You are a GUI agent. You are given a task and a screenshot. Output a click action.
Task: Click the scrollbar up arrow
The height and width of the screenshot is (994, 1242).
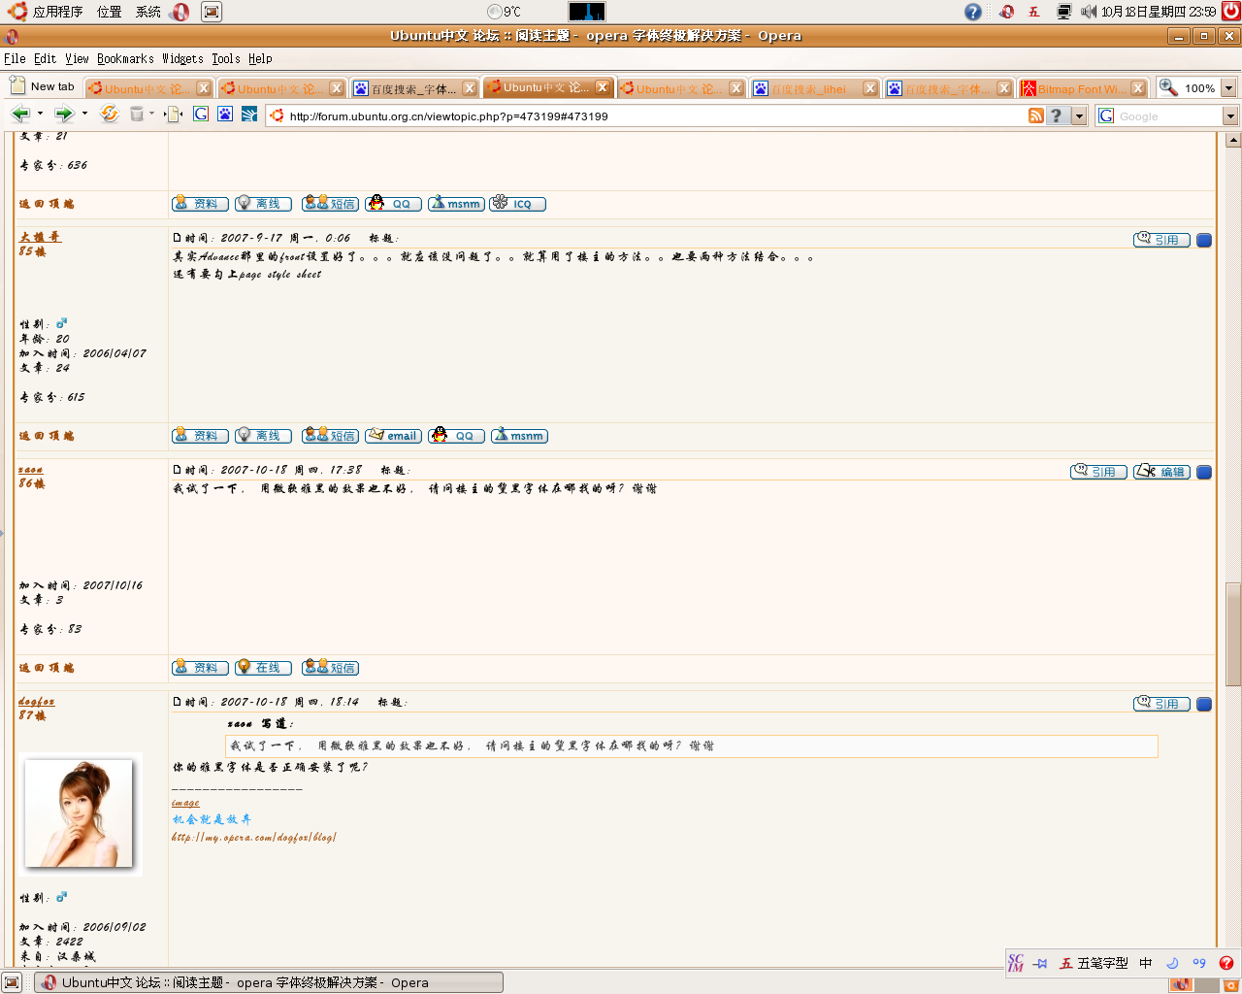(x=1233, y=140)
